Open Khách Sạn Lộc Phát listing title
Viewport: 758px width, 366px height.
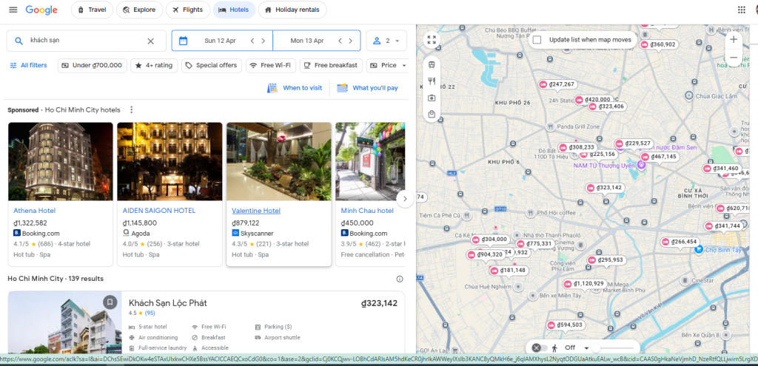coord(168,303)
